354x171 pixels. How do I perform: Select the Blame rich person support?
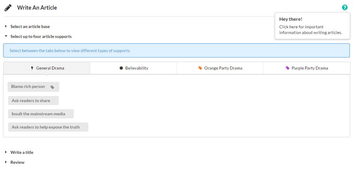coord(34,87)
